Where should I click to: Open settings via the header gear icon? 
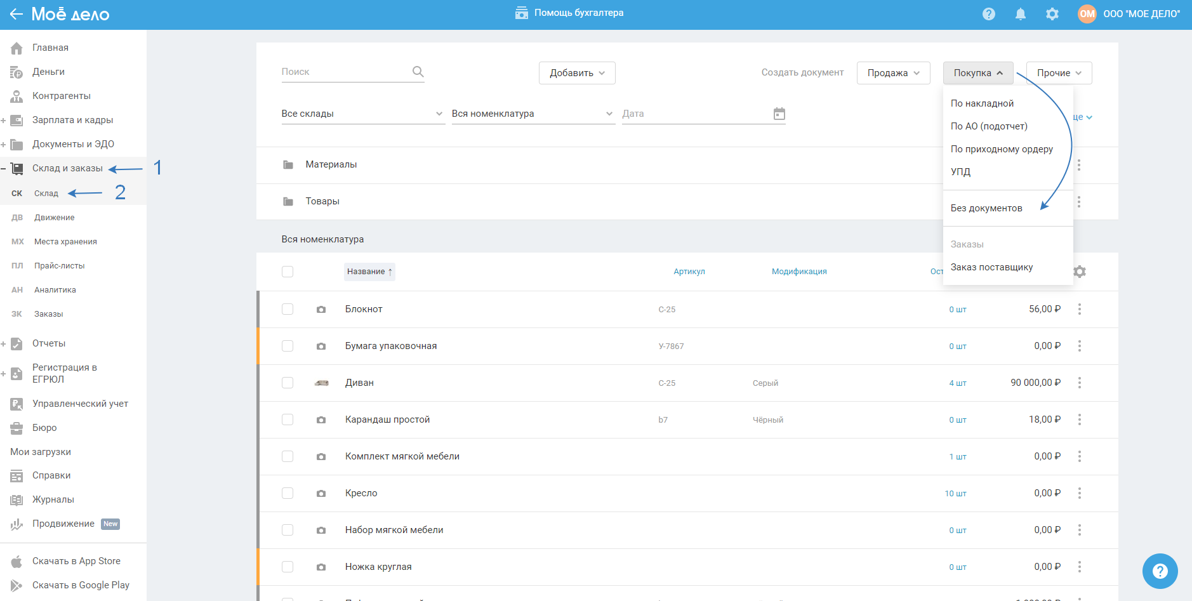1052,14
